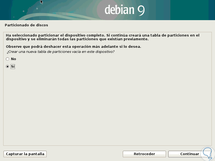The height and width of the screenshot is (161, 215).
Task: Click the "Particionado de discos" heading
Action: (x=26, y=25)
